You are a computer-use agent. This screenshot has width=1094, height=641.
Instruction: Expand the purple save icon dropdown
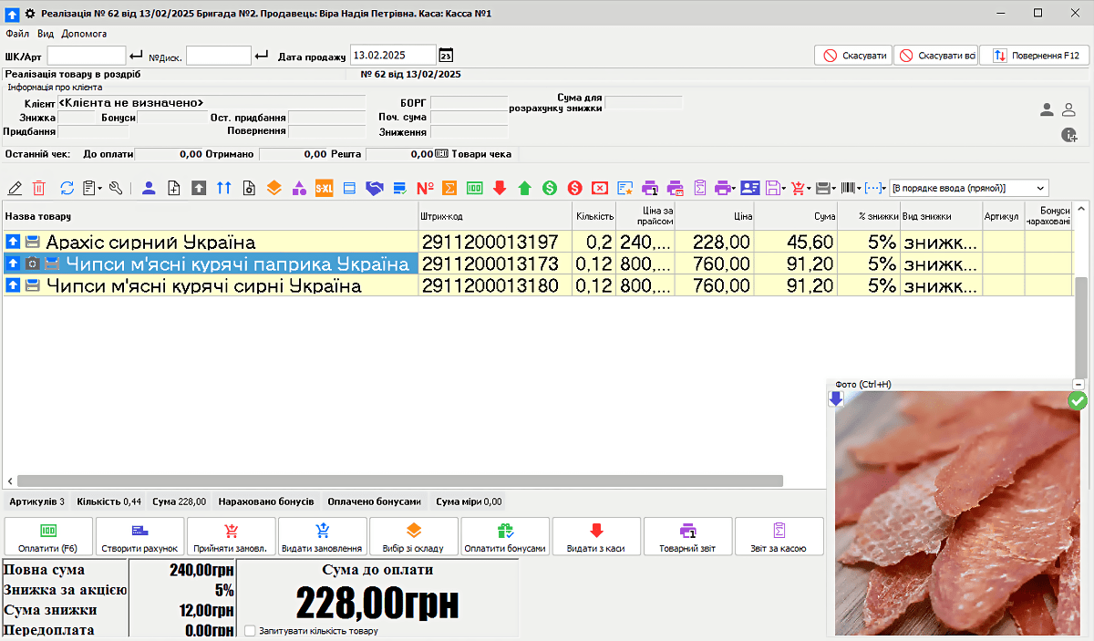click(785, 188)
